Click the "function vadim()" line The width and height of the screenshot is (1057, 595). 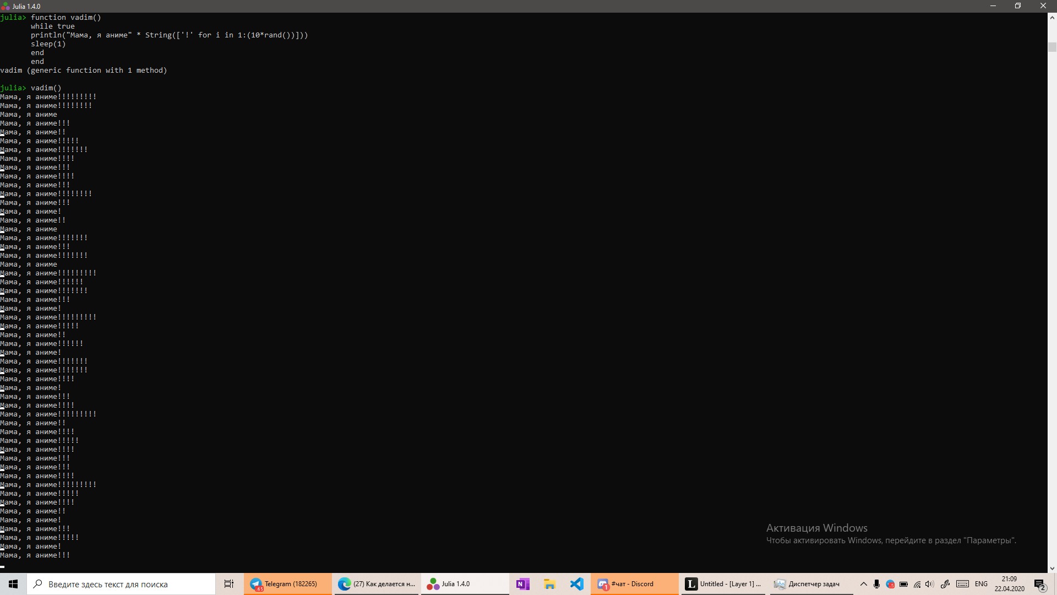pos(66,18)
